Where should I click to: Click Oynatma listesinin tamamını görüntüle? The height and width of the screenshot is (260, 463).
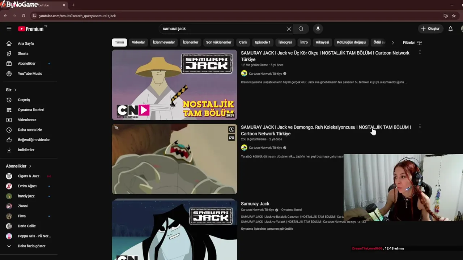pyautogui.click(x=267, y=229)
